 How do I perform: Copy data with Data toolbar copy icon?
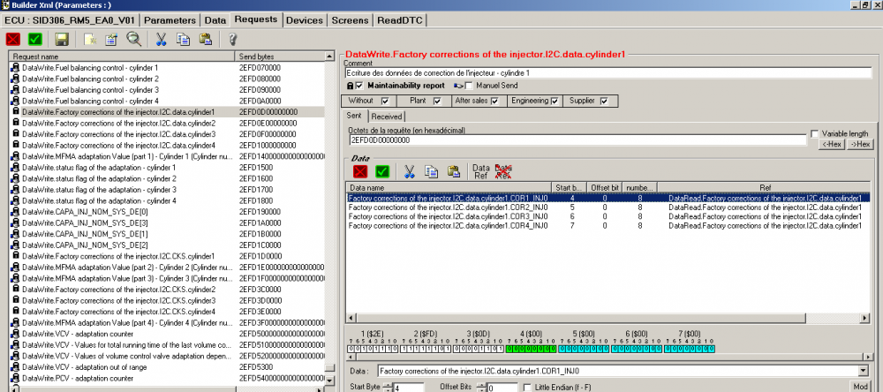tap(432, 171)
